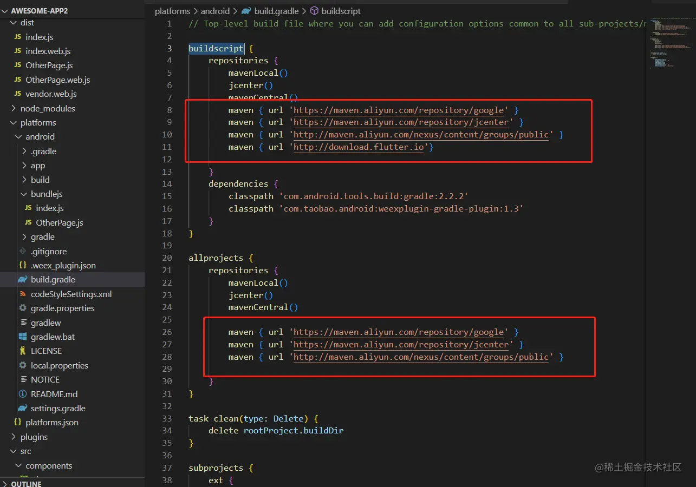This screenshot has height=487, width=696.
Task: Click the gear icon beside gradle.properties
Action: (23, 308)
